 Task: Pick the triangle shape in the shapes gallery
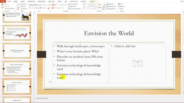(x=84, y=6)
